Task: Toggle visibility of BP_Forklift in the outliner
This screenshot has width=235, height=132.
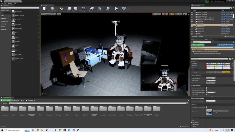Action: click(x=192, y=21)
